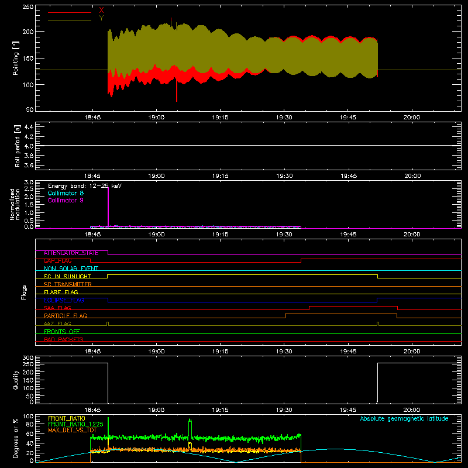
Task: Click the 19:15 tick label under the modulation plot
Action: [x=221, y=235]
